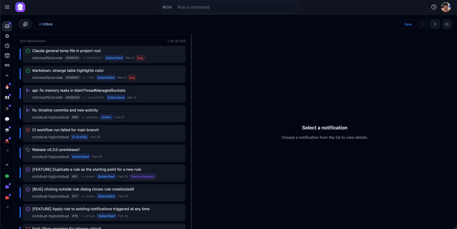This screenshot has width=457, height=229.
Task: Click the Octobud logo in the top bar
Action: (x=20, y=7)
